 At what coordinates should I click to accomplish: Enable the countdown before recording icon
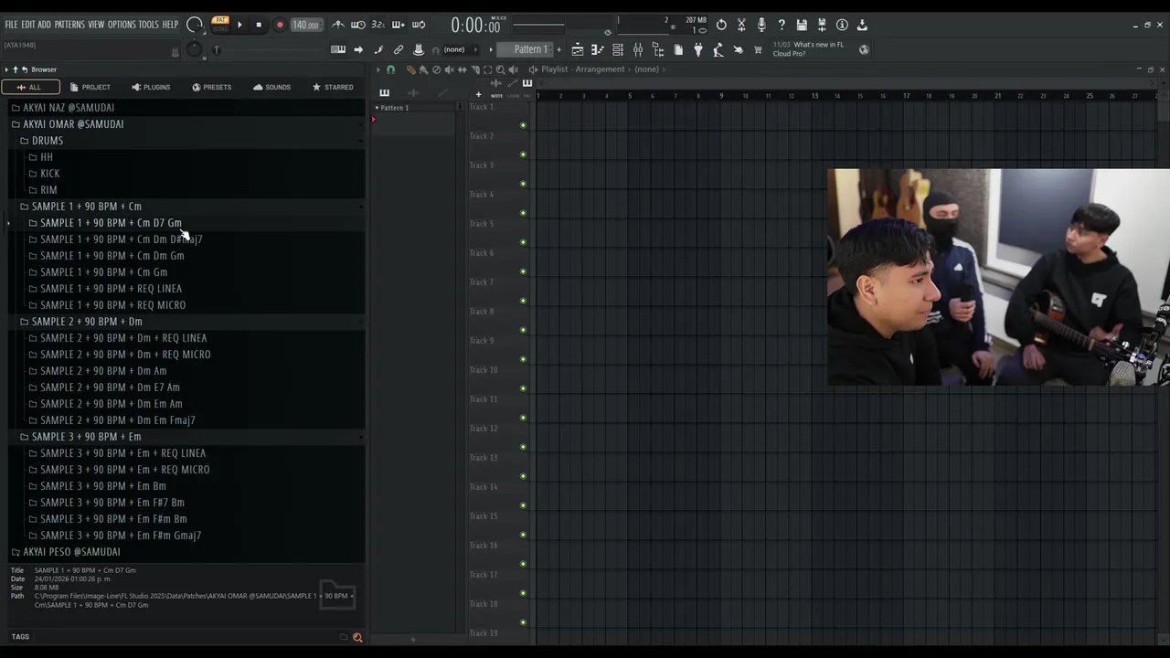[378, 25]
